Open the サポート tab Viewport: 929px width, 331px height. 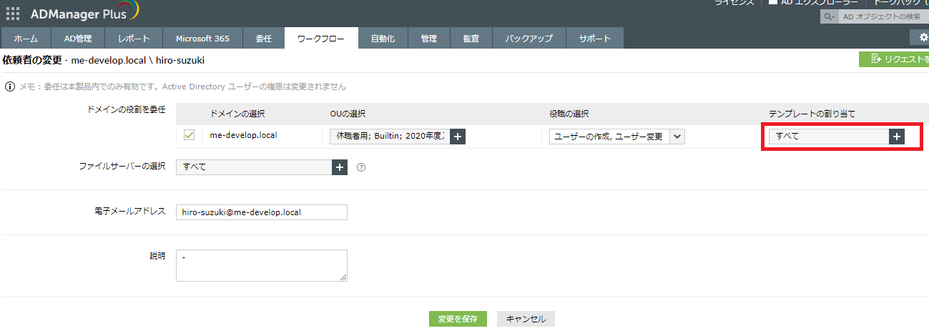[x=595, y=39]
